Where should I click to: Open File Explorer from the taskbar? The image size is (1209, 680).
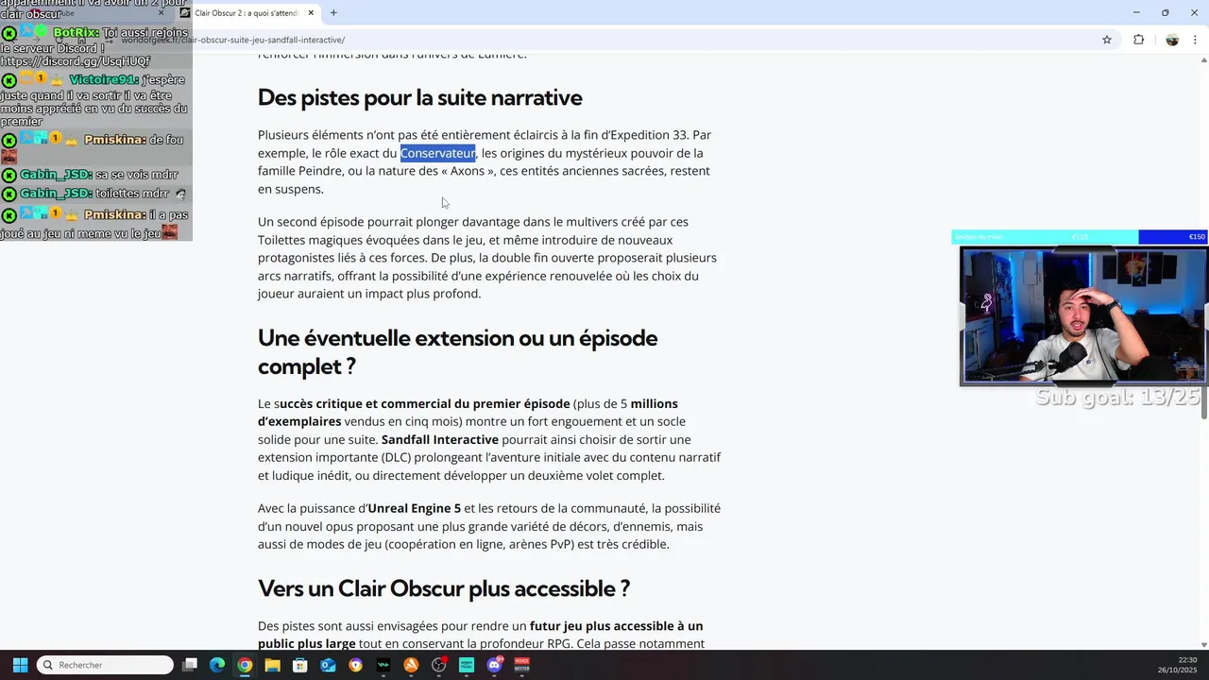(272, 665)
